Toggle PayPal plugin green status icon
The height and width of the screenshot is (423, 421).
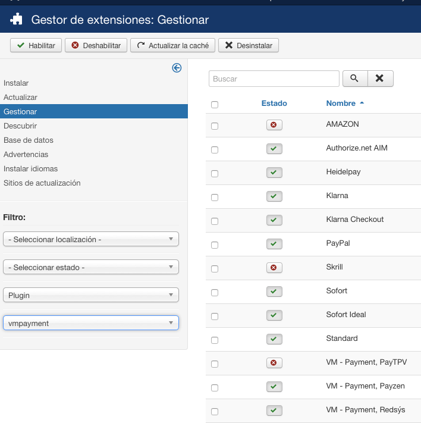tap(274, 244)
